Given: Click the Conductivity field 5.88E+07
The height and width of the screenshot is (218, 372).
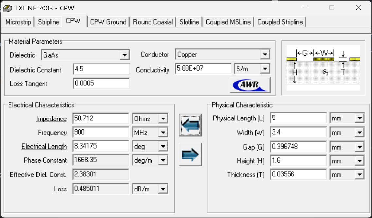Looking at the screenshot, I should tap(203, 69).
